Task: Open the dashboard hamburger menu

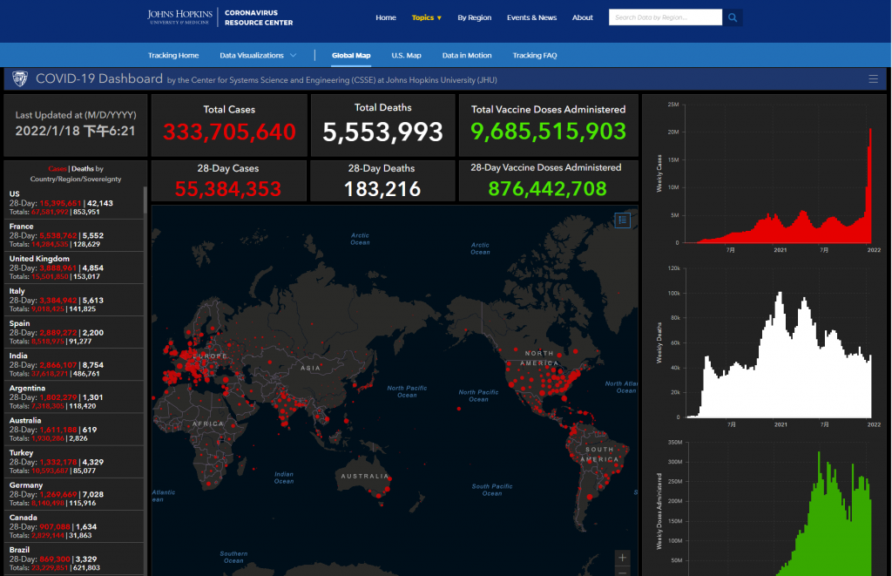Action: pyautogui.click(x=873, y=79)
